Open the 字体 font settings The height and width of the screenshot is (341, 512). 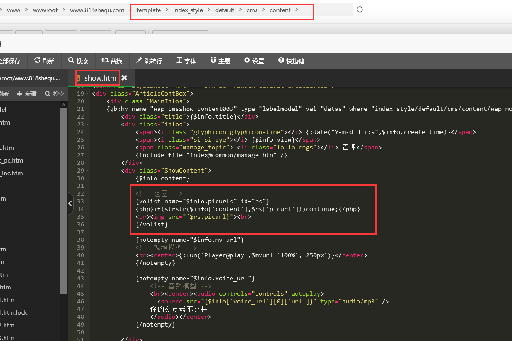[x=186, y=61]
